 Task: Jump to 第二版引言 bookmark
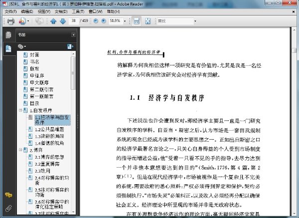41,89
